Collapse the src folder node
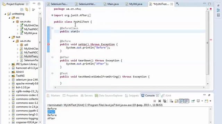 (x=9, y=18)
